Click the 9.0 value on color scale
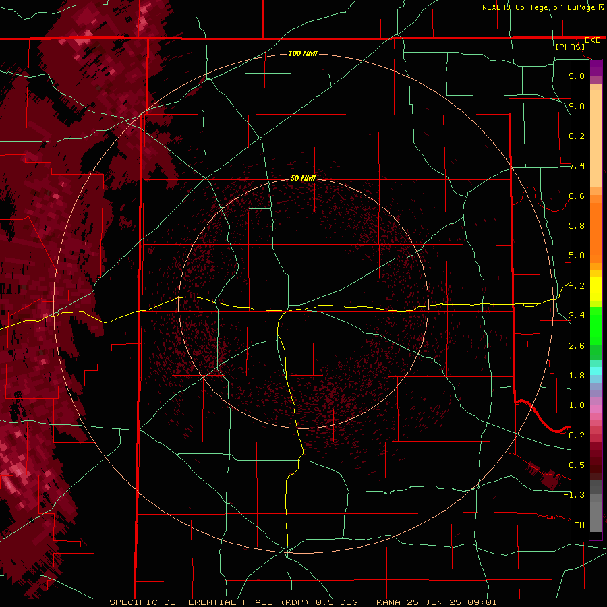 [577, 106]
